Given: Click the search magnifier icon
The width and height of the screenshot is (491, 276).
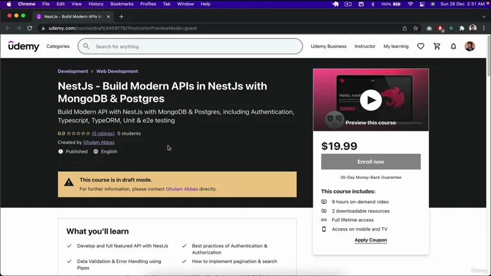Looking at the screenshot, I should (86, 46).
